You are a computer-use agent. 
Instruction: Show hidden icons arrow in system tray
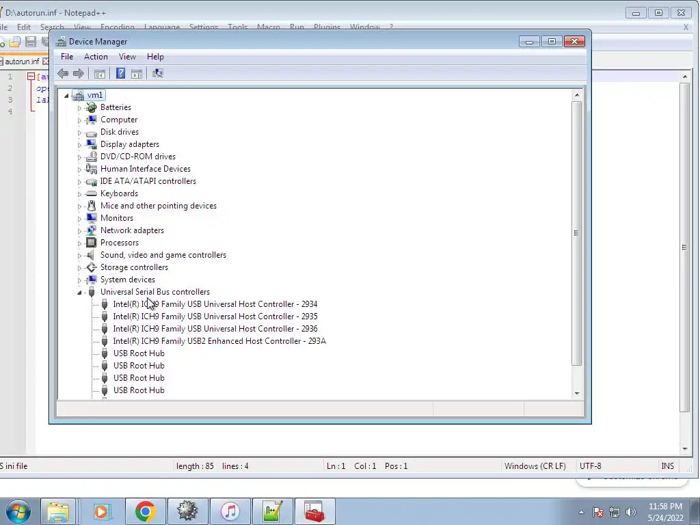(581, 512)
